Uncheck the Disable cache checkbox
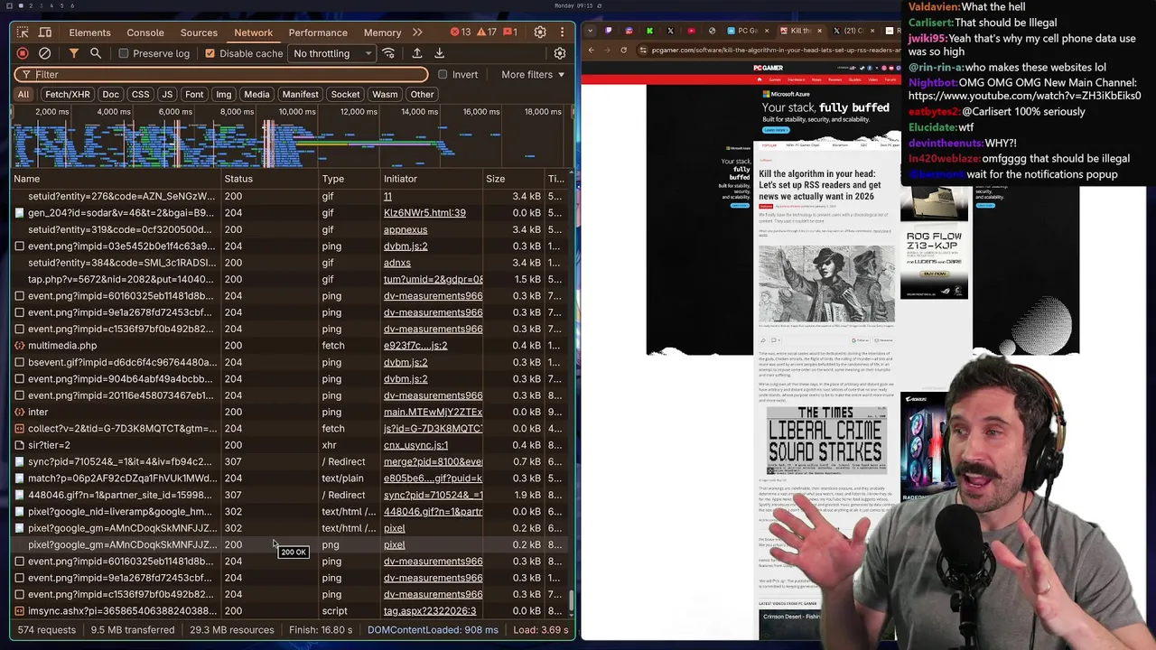The height and width of the screenshot is (650, 1156). coord(210,53)
